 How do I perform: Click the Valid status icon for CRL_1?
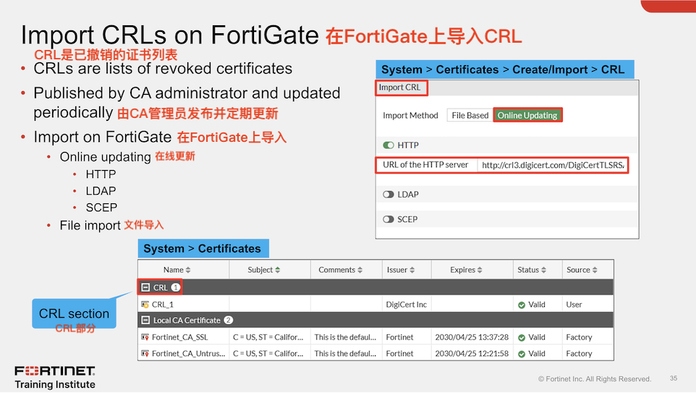[522, 305]
